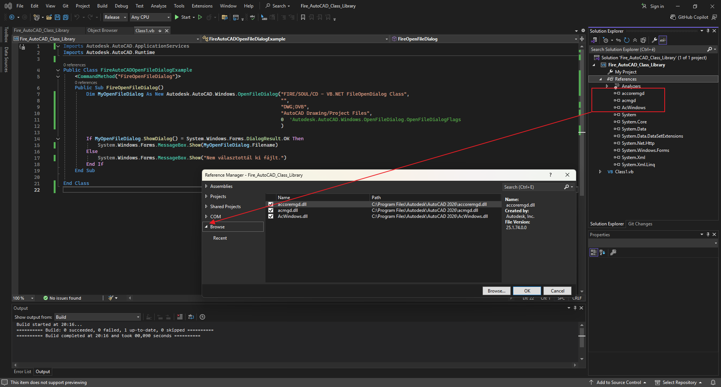This screenshot has height=387, width=721.
Task: Click the Clear All icon in Output panel
Action: (x=180, y=317)
